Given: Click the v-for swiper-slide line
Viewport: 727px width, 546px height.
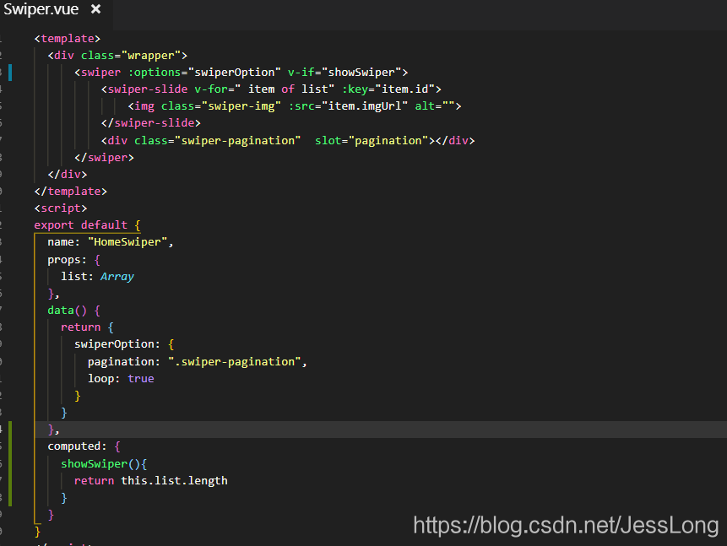Looking at the screenshot, I should pyautogui.click(x=271, y=89).
